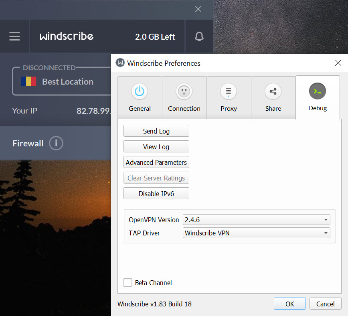
Task: Click the 'TAP Driver' label
Action: click(144, 233)
